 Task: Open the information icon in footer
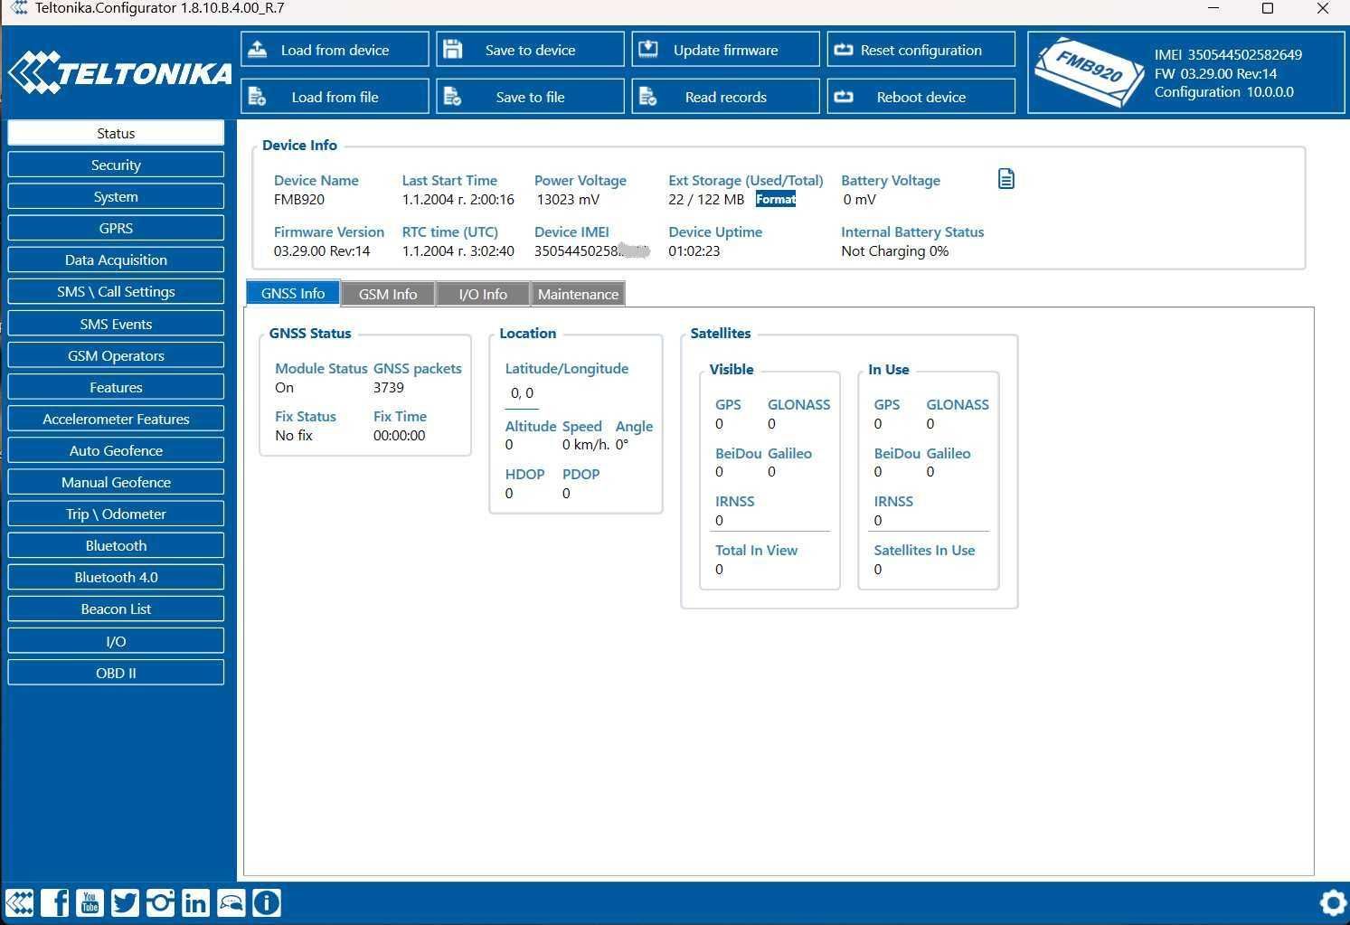pyautogui.click(x=266, y=902)
